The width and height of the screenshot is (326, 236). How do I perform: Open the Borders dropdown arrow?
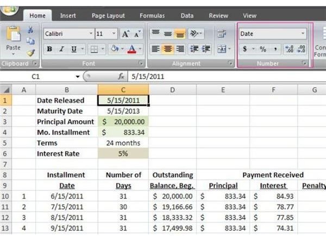pos(103,49)
